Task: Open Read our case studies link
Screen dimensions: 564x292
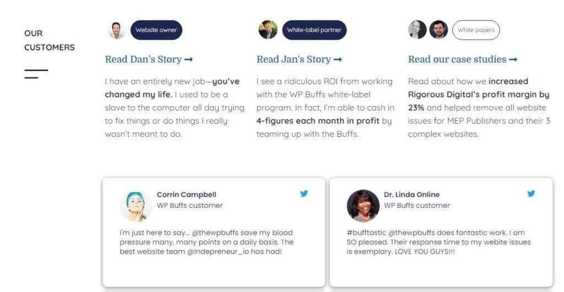Action: (x=457, y=59)
